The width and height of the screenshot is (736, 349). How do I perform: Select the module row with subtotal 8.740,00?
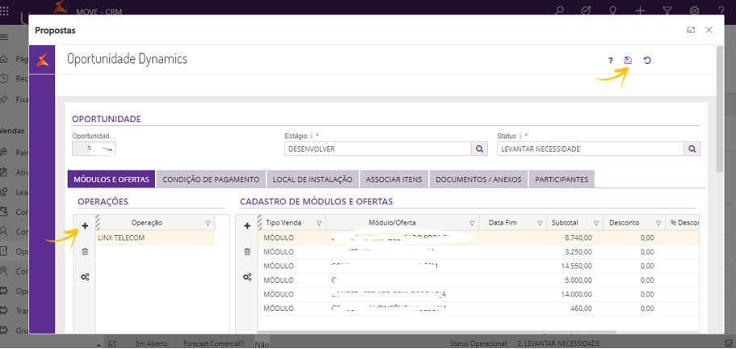477,238
